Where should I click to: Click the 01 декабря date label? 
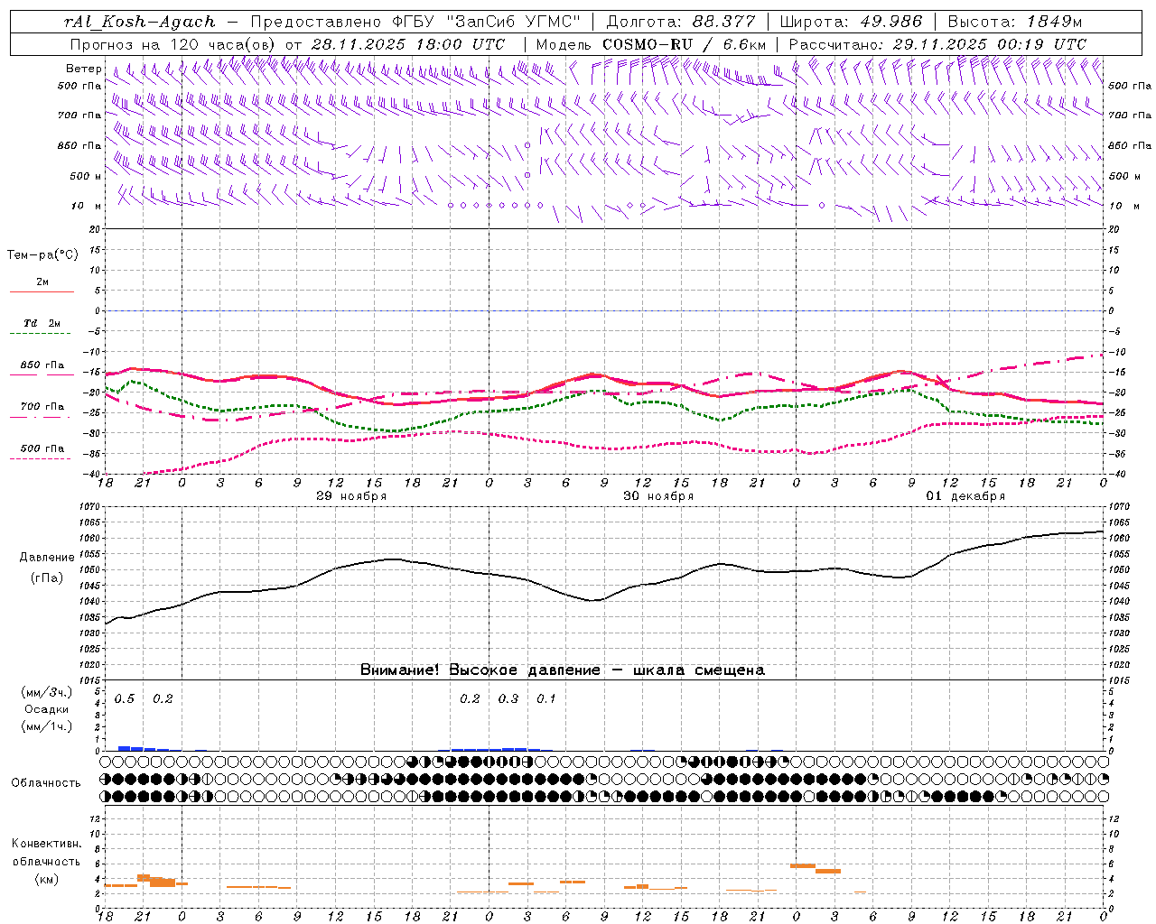click(x=965, y=496)
